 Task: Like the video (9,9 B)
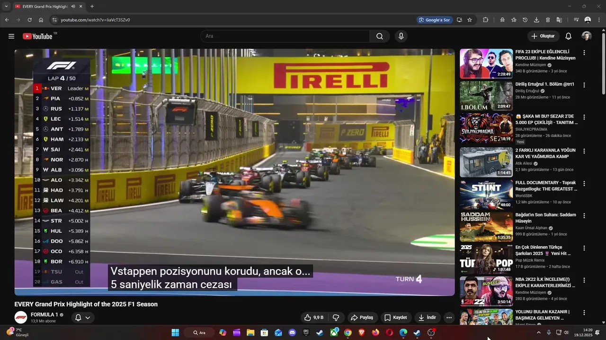click(x=314, y=318)
